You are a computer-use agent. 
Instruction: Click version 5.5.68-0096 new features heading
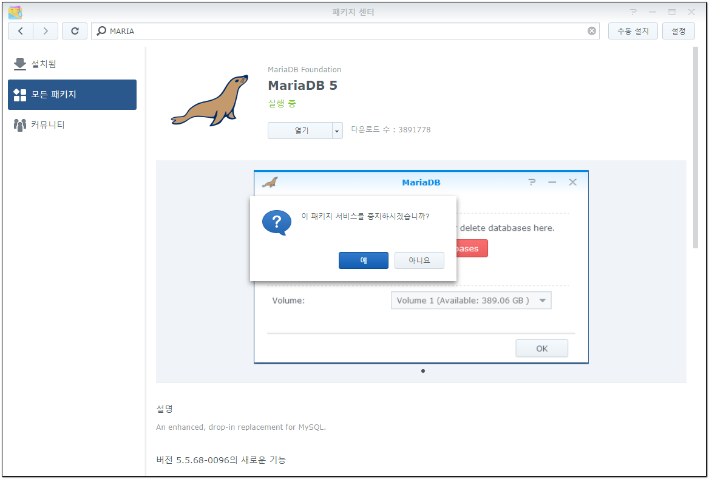click(221, 460)
